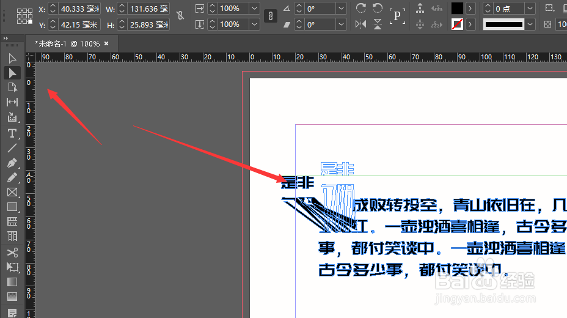This screenshot has width=567, height=318.
Task: Select the Selection tool black arrow
Action: pyautogui.click(x=12, y=58)
